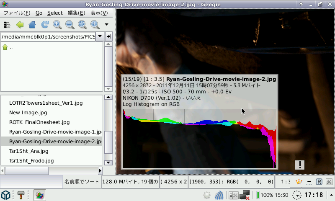This screenshot has height=201, width=335.
Task: Click the battery 100% indicator
Action: click(273, 195)
